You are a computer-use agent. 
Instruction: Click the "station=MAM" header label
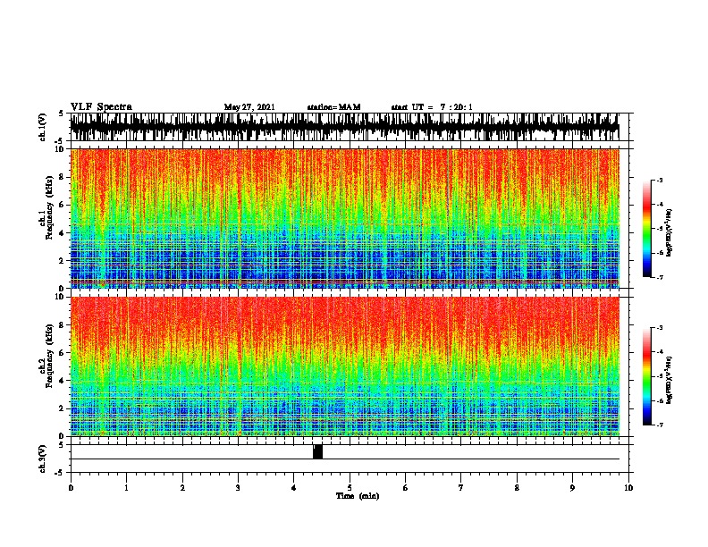(x=333, y=107)
